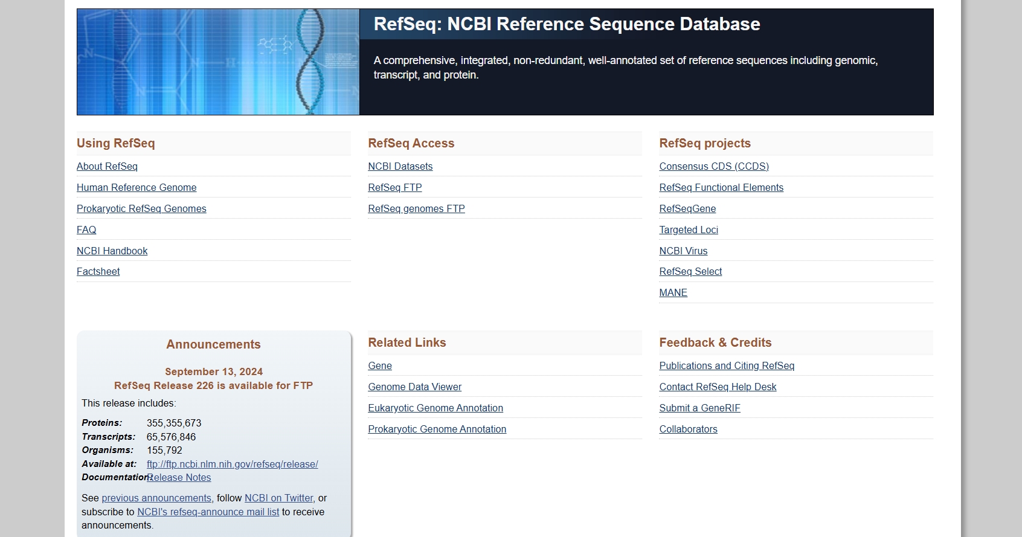Open the NCBI Handbook link
Screen dimensions: 1022x537
(112, 251)
